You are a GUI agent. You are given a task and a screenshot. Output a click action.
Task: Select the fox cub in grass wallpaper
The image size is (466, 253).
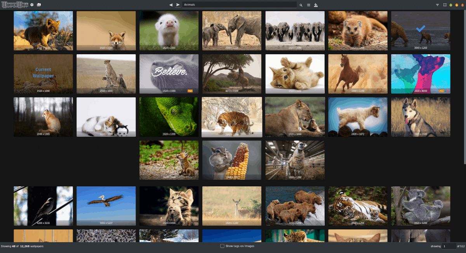tap(169, 160)
